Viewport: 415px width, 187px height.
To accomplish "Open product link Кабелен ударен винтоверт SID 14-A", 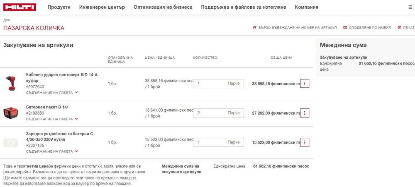I will [x=62, y=77].
